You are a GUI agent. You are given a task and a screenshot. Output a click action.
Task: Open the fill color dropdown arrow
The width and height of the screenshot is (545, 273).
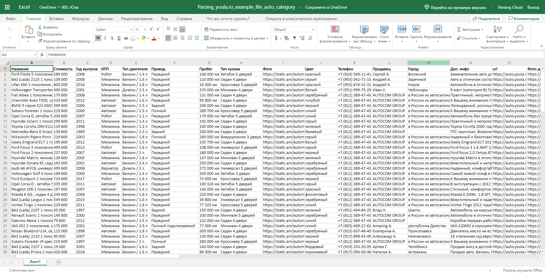click(x=148, y=38)
